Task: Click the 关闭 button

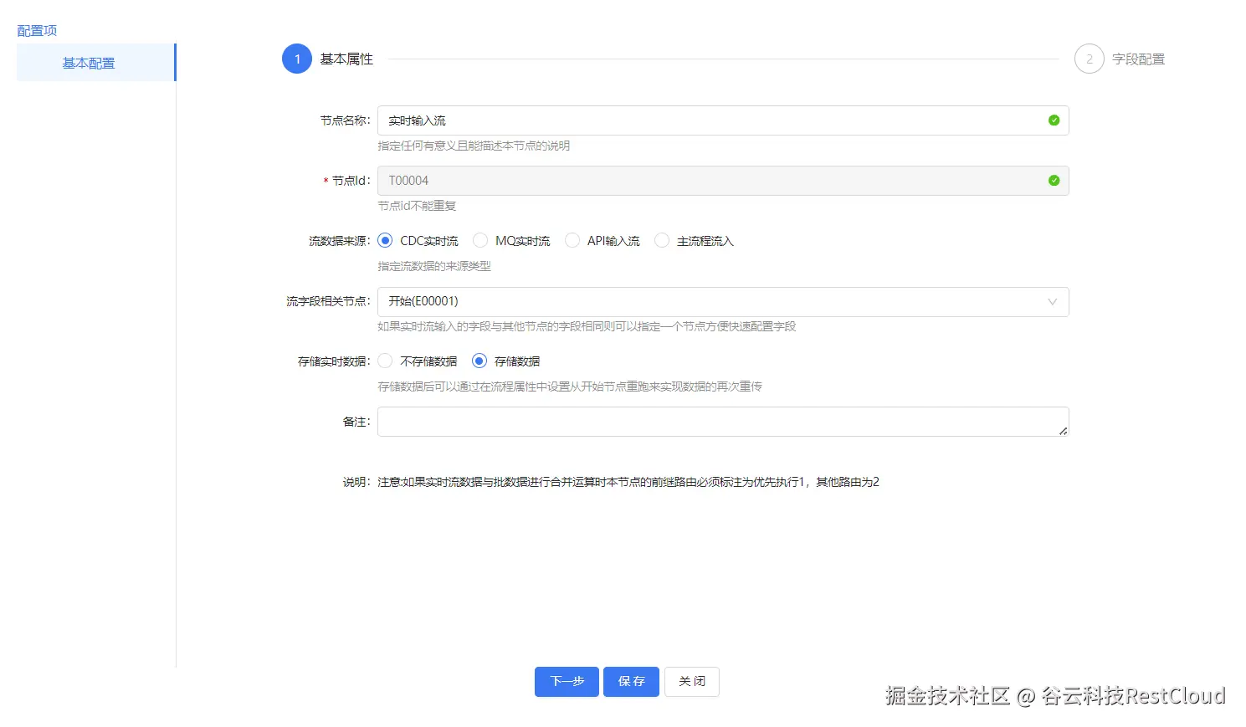Action: (691, 681)
